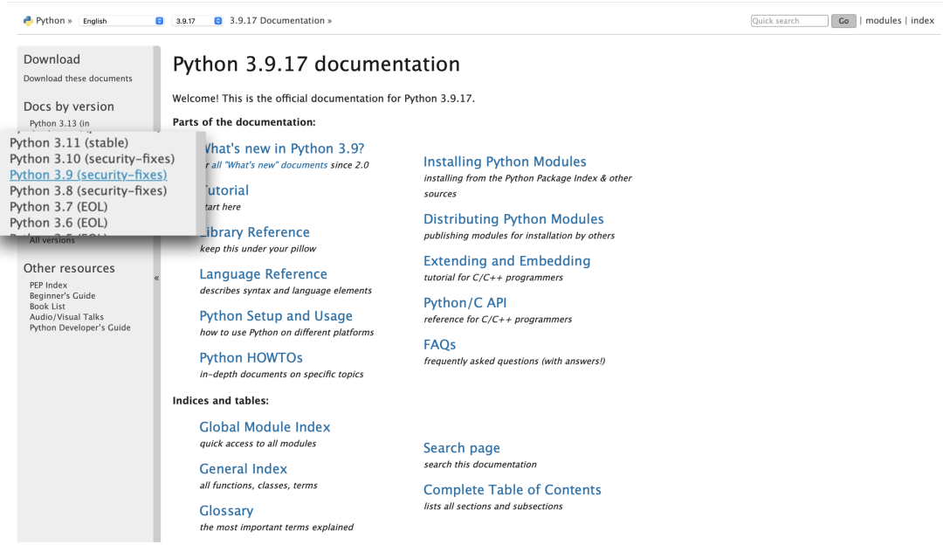Open the 3.9.17 version dropdown
The width and height of the screenshot is (943, 545).
(x=197, y=20)
